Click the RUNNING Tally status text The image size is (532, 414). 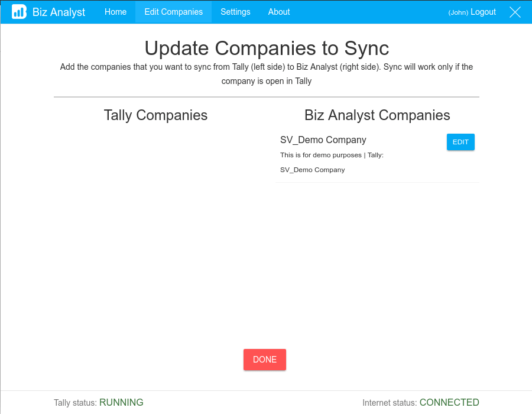[121, 402]
